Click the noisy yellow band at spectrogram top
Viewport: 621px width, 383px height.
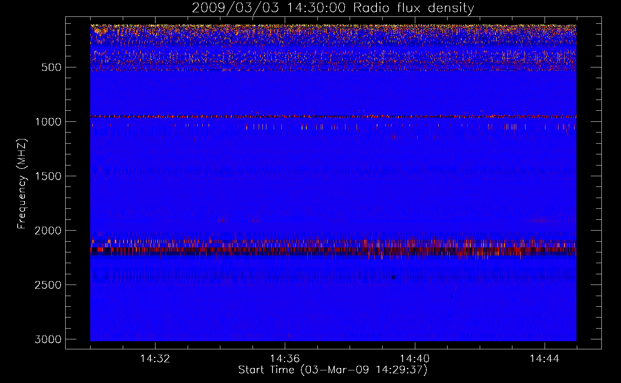click(x=333, y=28)
